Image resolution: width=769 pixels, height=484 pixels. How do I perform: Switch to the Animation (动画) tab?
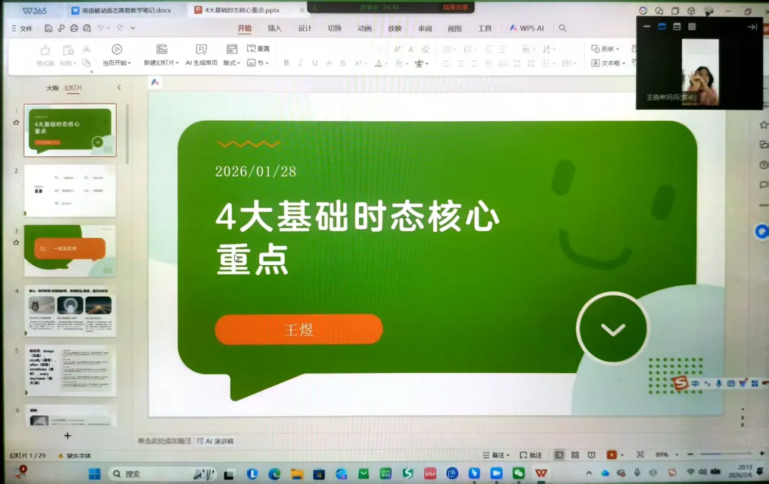365,29
